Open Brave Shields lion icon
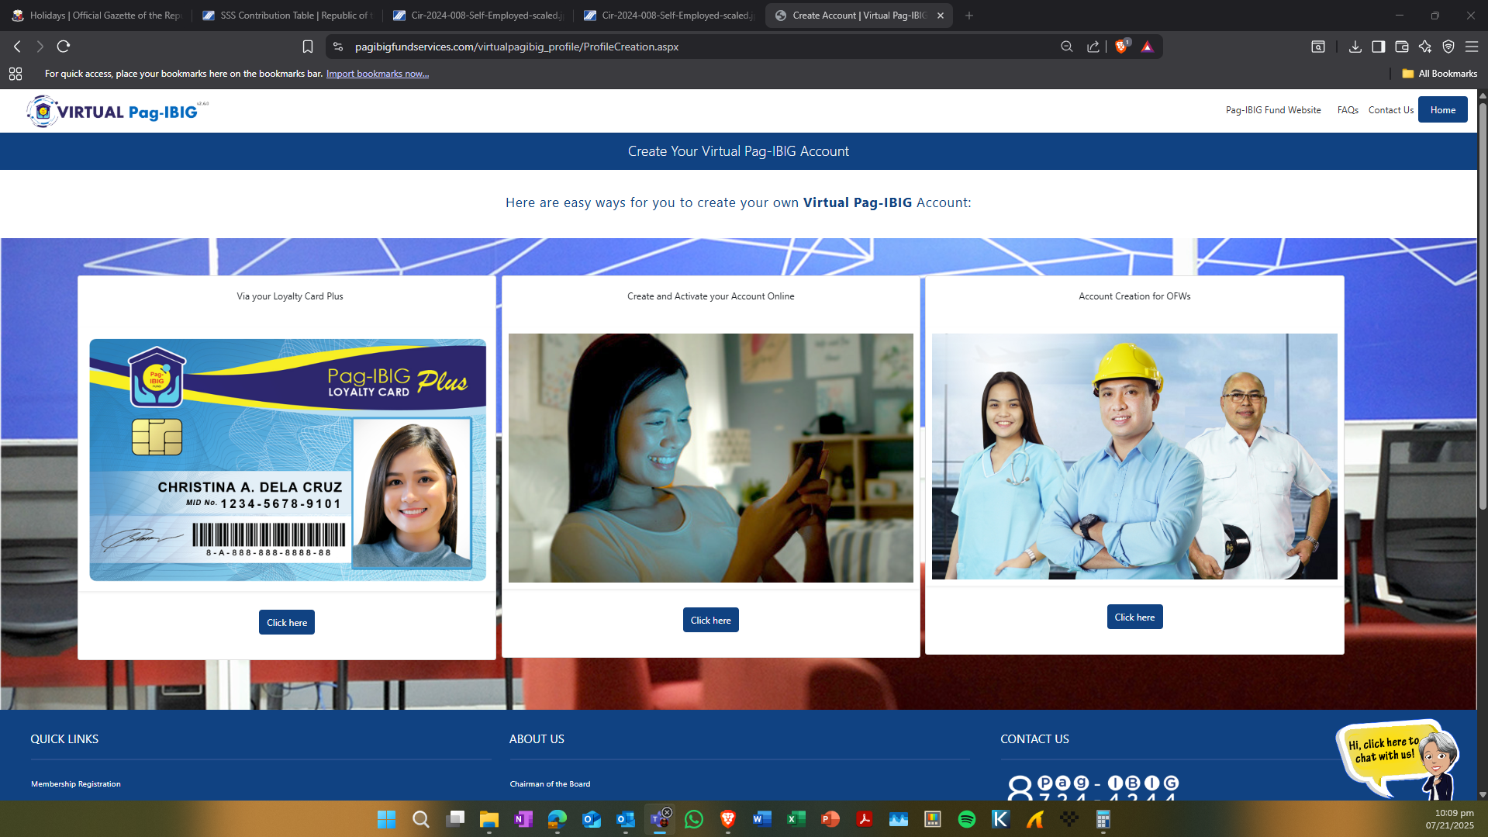The width and height of the screenshot is (1488, 837). 1121,47
